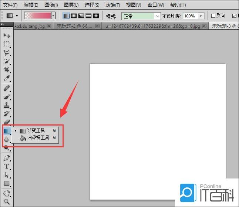Open the 帮助(H) menu
This screenshot has height=207, width=239.
click(x=178, y=5)
